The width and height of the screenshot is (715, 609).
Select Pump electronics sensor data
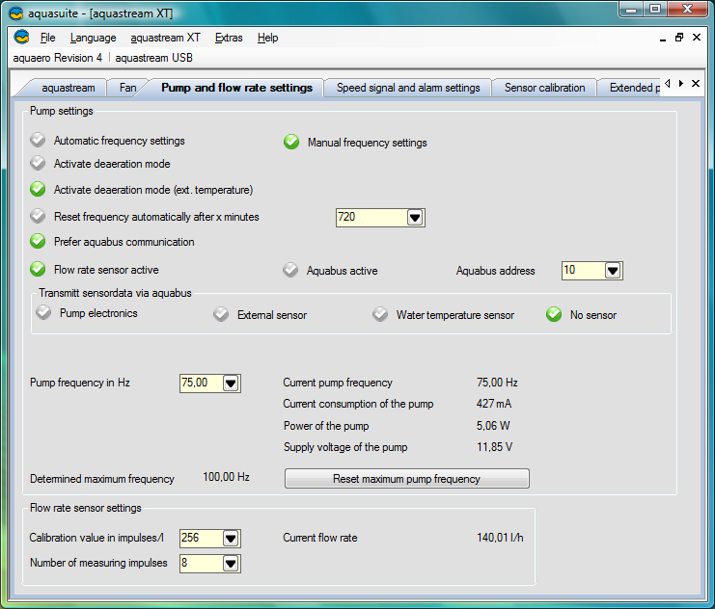(x=43, y=312)
